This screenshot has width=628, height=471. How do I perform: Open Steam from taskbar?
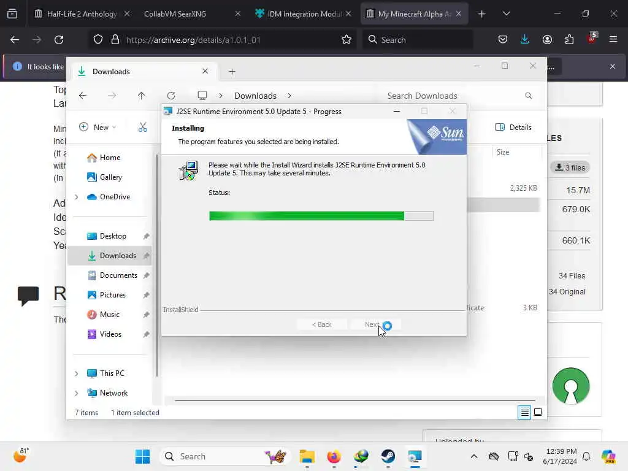388,456
